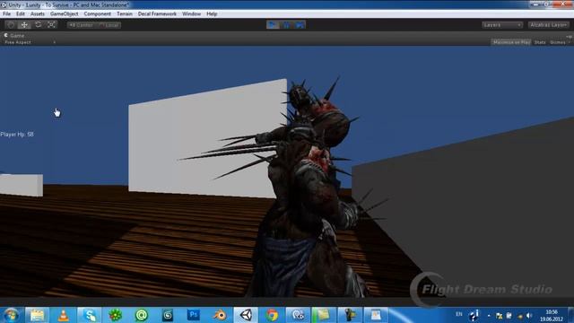Open ICQ green flower taskbar icon

pyautogui.click(x=116, y=315)
